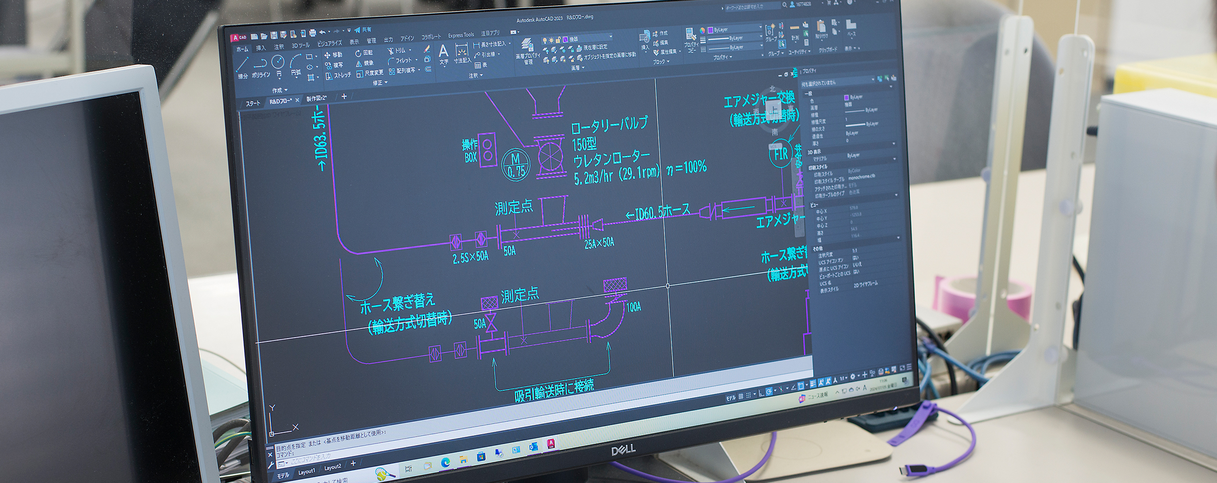Open the lineweight ByLayer dropdown
This screenshot has width=1217, height=483.
tap(736, 38)
